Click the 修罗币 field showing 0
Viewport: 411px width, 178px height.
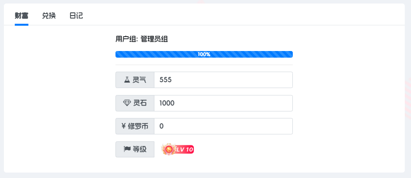(223, 126)
